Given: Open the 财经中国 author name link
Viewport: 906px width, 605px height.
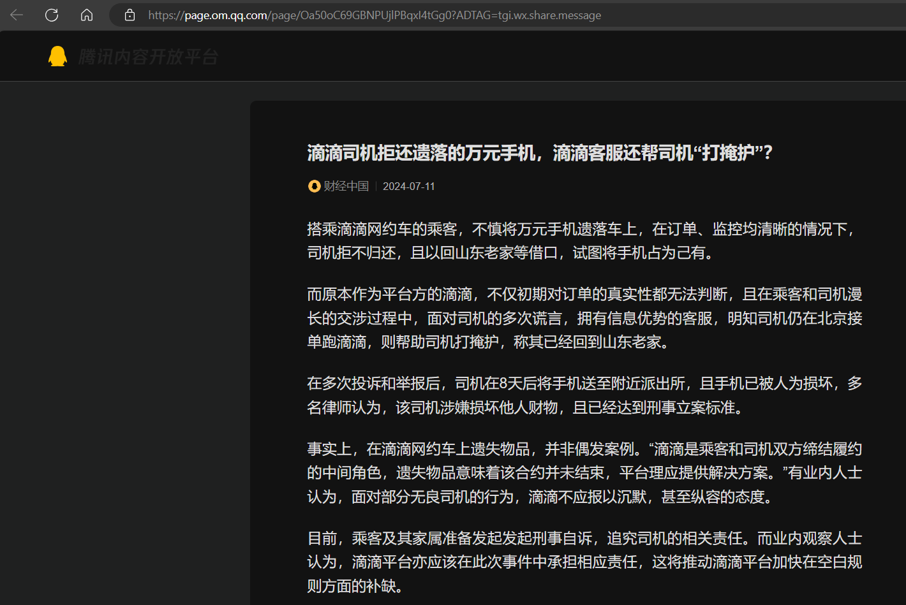Looking at the screenshot, I should pos(346,186).
